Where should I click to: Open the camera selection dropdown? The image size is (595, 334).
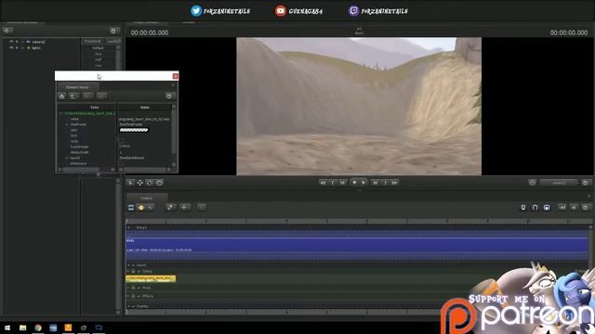tap(559, 183)
